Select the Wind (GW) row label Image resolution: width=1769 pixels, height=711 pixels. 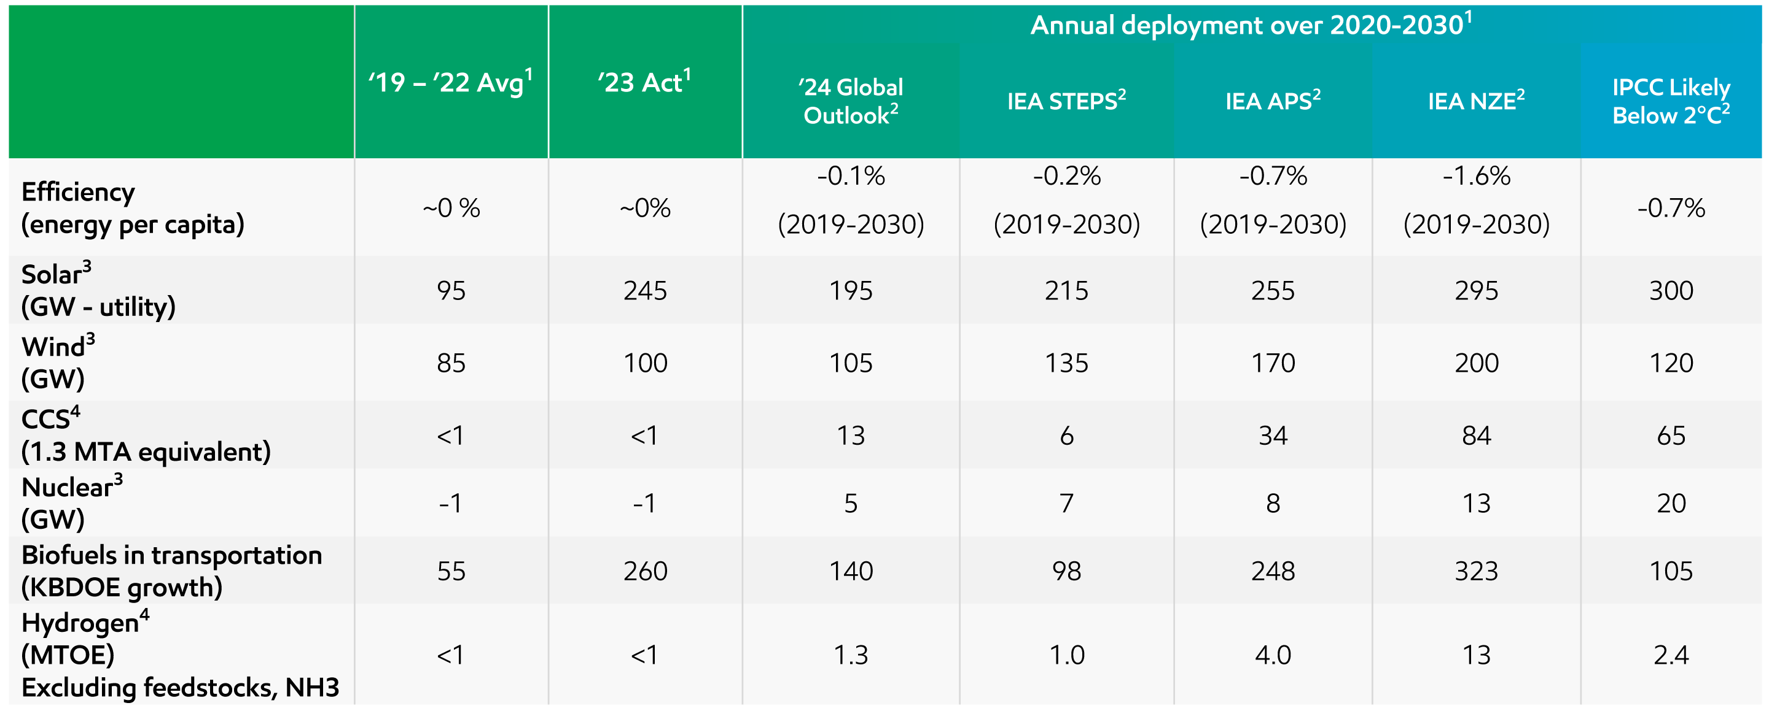click(x=58, y=362)
